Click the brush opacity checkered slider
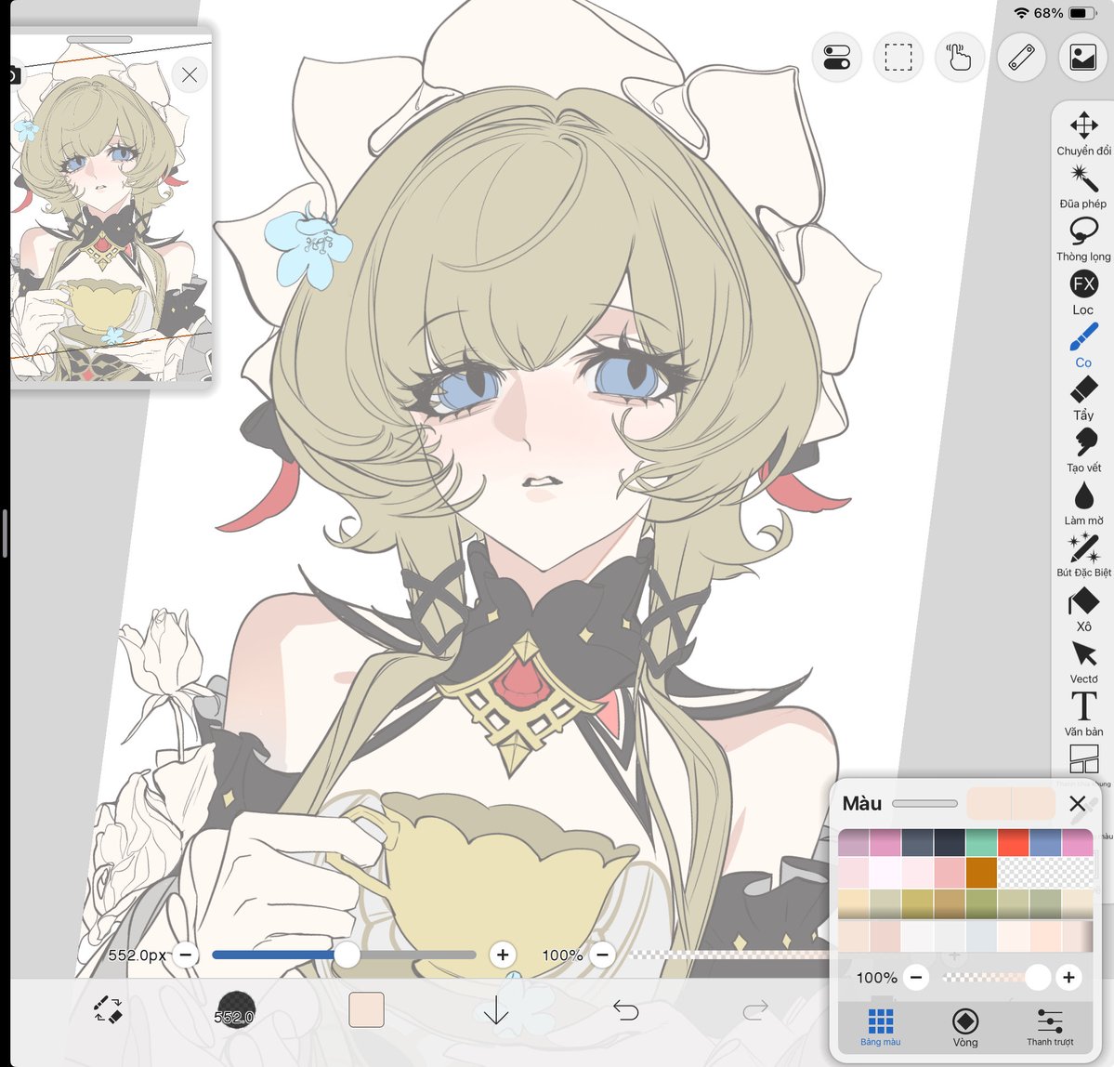 (729, 955)
